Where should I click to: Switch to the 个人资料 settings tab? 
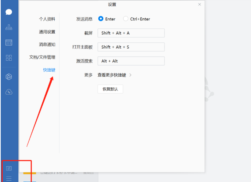pyautogui.click(x=47, y=19)
